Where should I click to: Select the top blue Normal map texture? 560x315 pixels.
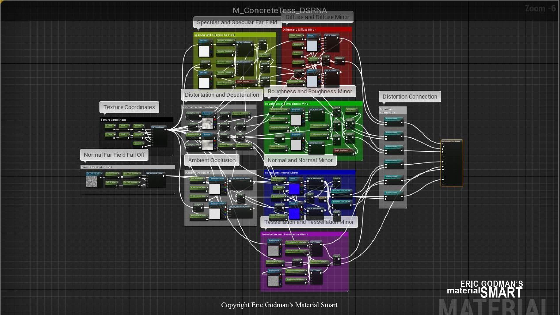[x=294, y=189]
